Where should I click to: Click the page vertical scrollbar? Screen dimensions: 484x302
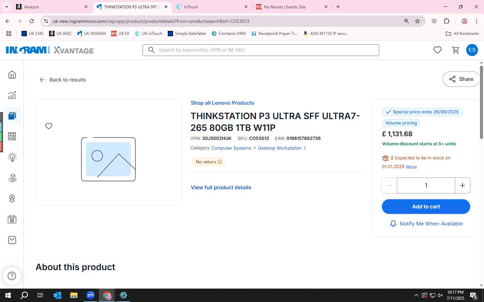[x=481, y=102]
